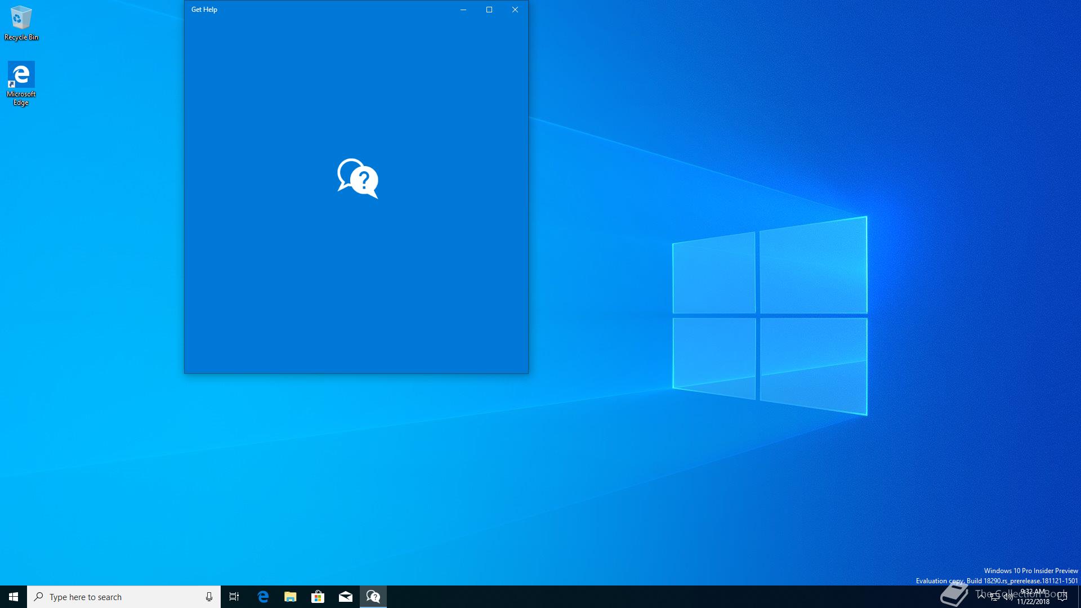
Task: Click the Show Desktop sliver
Action: tap(1079, 597)
